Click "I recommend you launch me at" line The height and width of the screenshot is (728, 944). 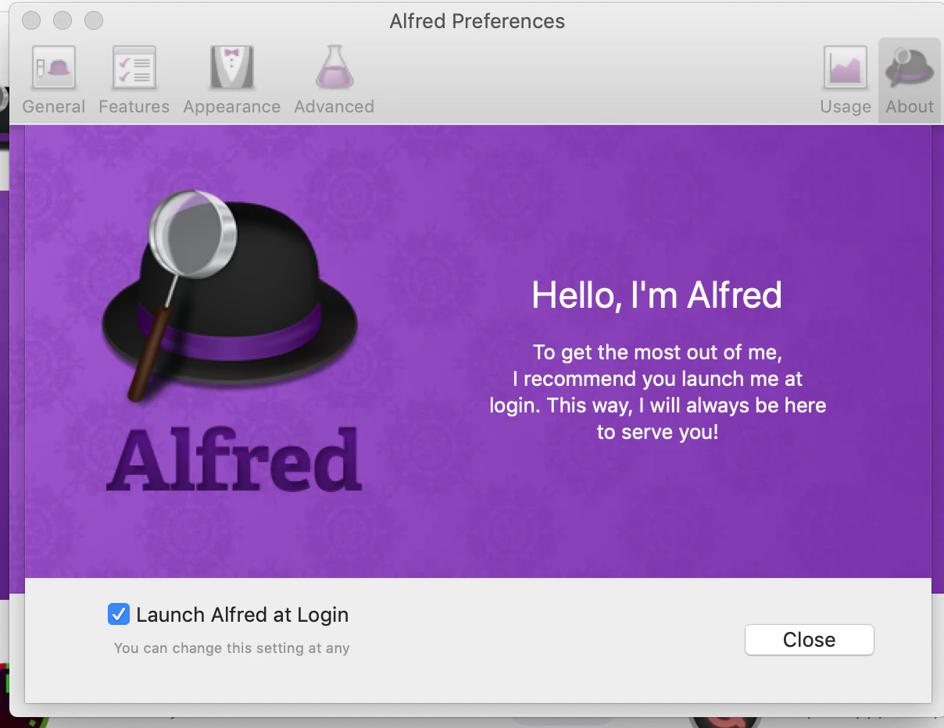click(x=657, y=380)
